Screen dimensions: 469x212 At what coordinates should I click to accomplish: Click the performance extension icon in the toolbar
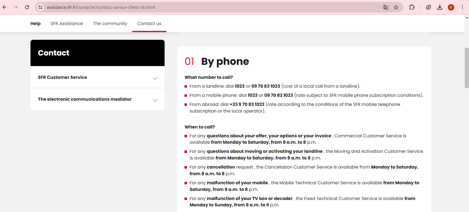429,7
